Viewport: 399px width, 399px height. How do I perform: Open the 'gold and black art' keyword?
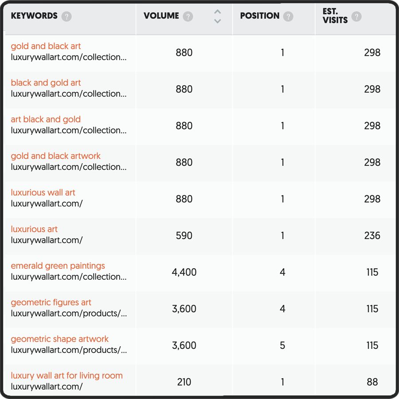(x=46, y=46)
